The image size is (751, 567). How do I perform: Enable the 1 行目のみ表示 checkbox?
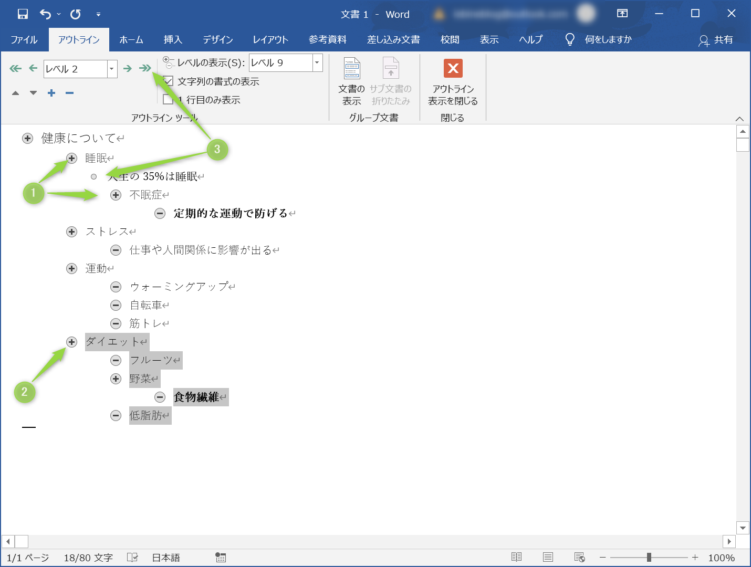(168, 100)
